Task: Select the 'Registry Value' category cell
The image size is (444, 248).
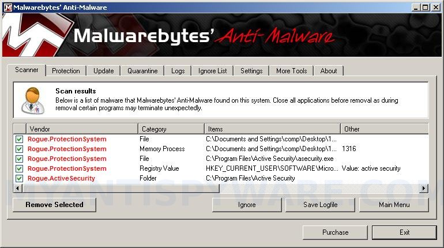Action: click(x=159, y=169)
